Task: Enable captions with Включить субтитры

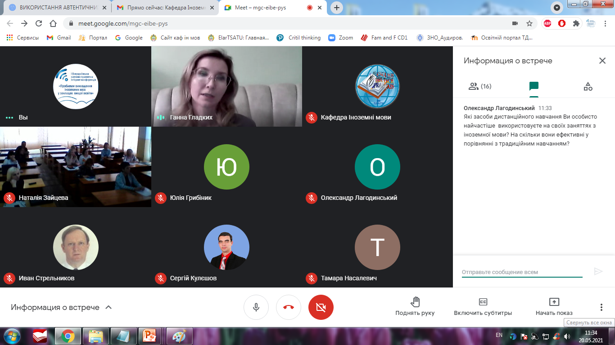Action: (483, 306)
